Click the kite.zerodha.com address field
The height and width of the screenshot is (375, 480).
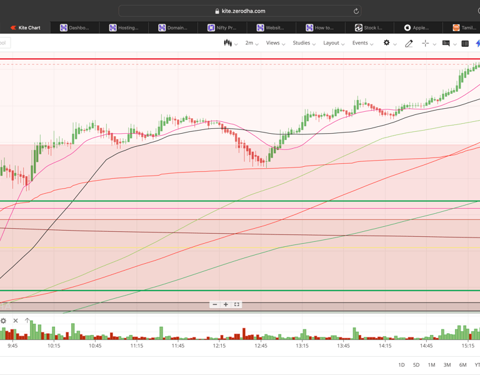(240, 11)
